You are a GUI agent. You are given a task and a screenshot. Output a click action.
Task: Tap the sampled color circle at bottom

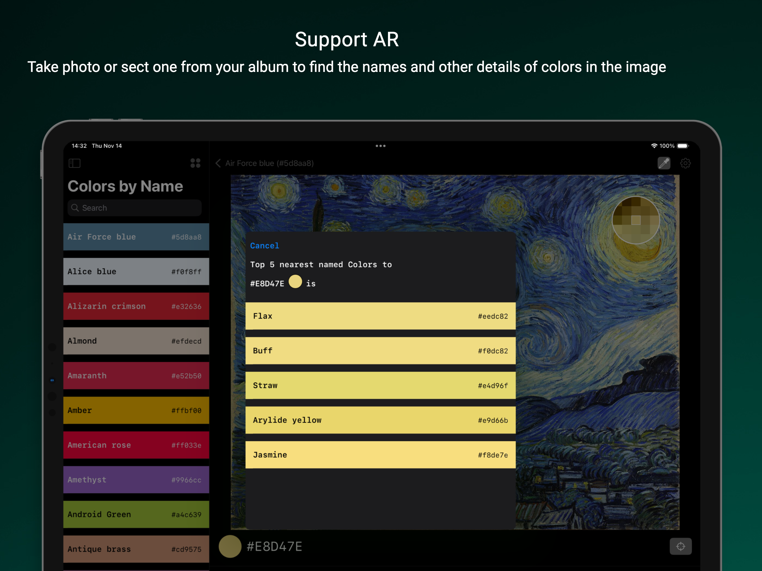[x=230, y=546]
